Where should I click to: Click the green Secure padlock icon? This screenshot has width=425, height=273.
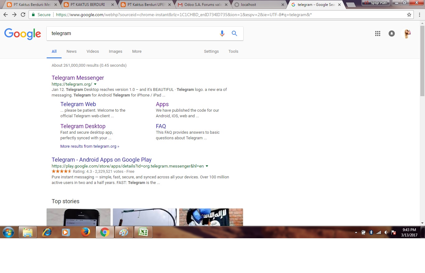click(x=33, y=15)
